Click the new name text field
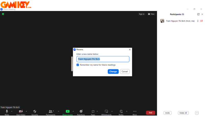 (103, 59)
